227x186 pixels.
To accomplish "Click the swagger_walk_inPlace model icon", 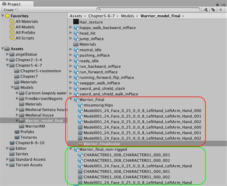I will click(76, 83).
